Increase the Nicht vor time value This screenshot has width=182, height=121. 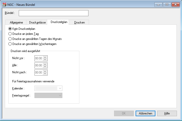[x=45, y=57]
